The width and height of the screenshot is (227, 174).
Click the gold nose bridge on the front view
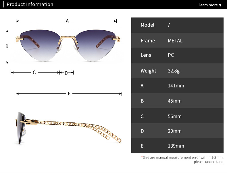pos(68,38)
